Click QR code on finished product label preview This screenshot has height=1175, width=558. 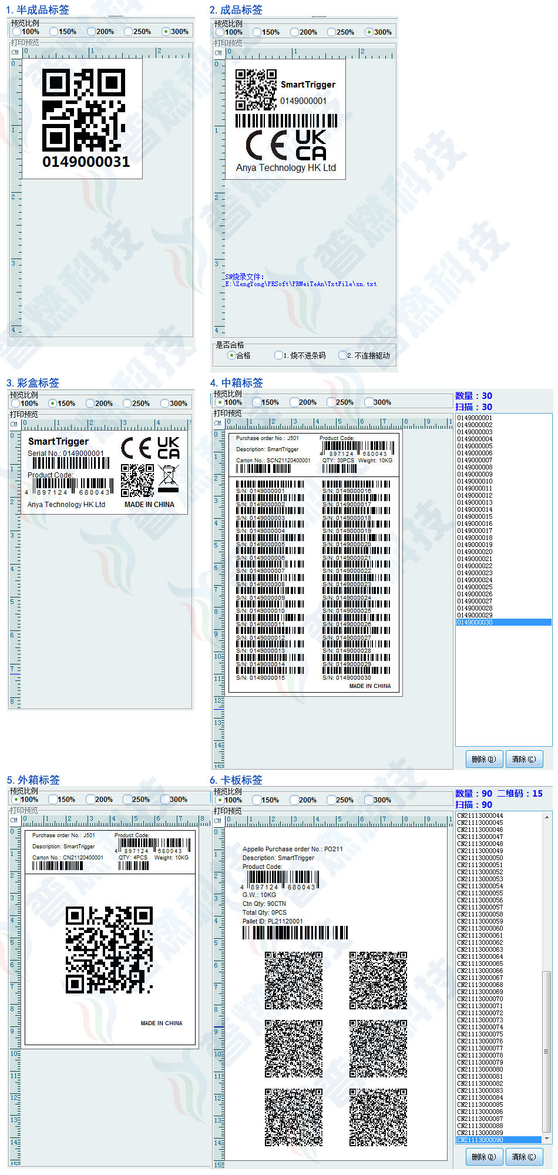pos(256,90)
